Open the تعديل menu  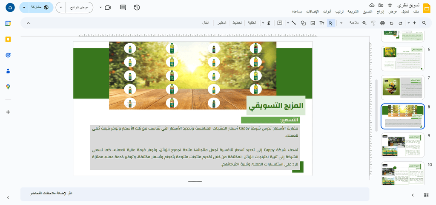(406, 12)
